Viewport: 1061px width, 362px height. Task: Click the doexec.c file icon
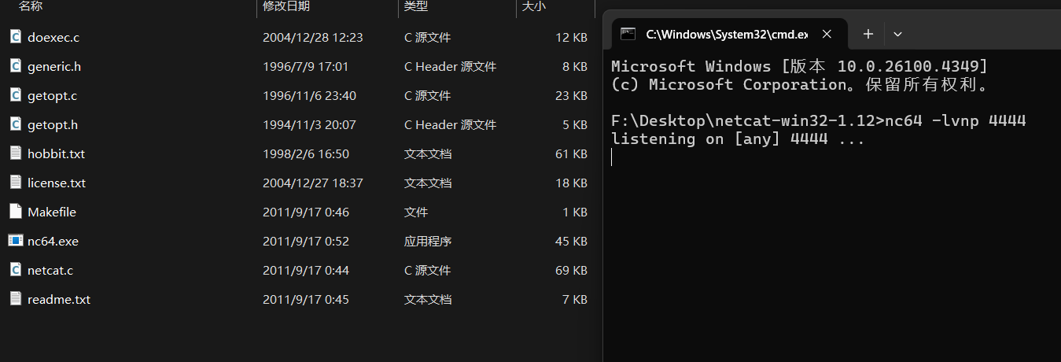(x=15, y=37)
